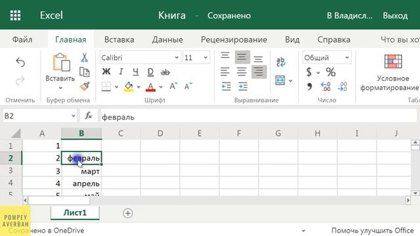The width and height of the screenshot is (420, 236).
Task: Decrease indent icon
Action: point(226,87)
